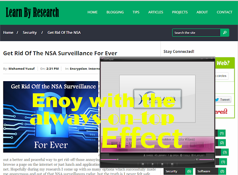
Task: Toggle the Repeat option in KMPlayer
Action: [200, 143]
